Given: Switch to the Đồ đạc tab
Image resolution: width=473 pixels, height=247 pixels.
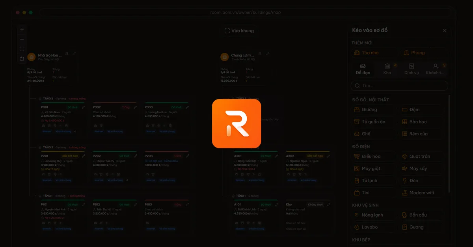Looking at the screenshot, I should click(363, 69).
